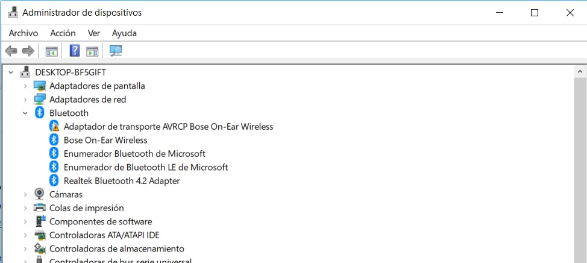Open the Acción menu

pyautogui.click(x=63, y=33)
